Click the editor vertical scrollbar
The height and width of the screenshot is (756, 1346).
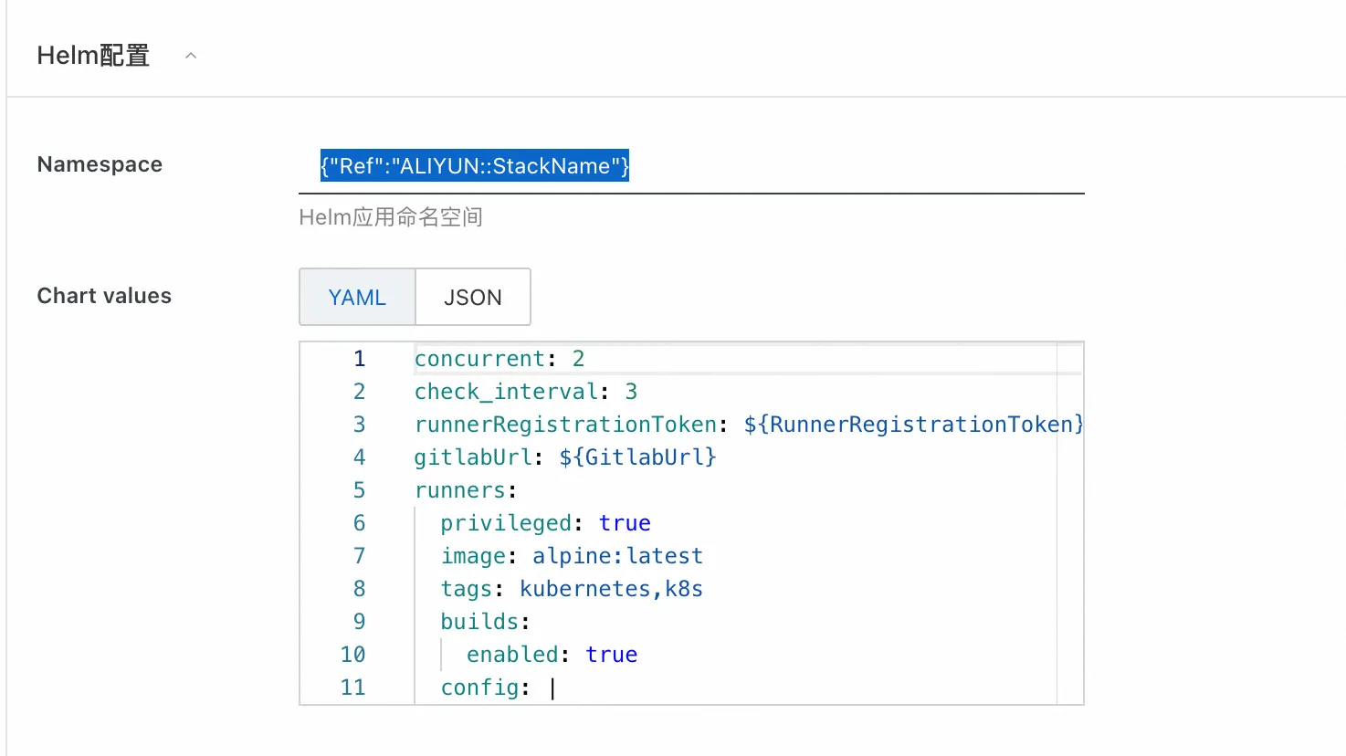point(1068,520)
